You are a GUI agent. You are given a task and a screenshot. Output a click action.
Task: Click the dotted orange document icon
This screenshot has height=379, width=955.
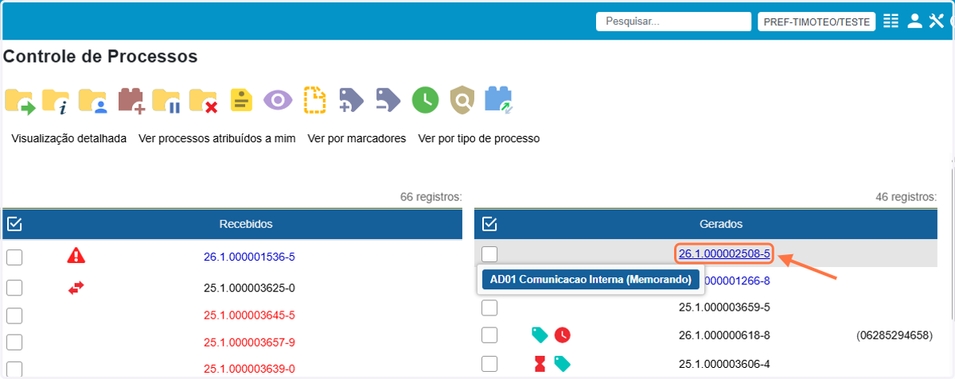point(315,100)
